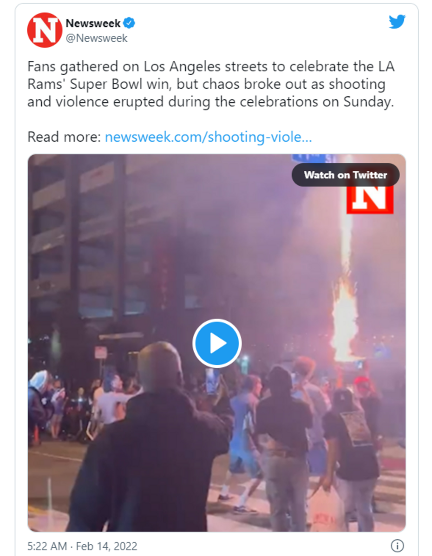Click the red Newsweek N watermark in video
The image size is (432, 556).
[370, 200]
